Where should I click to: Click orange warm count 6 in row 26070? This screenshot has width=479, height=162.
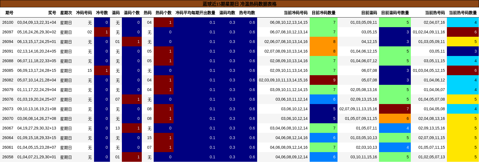[395, 118]
